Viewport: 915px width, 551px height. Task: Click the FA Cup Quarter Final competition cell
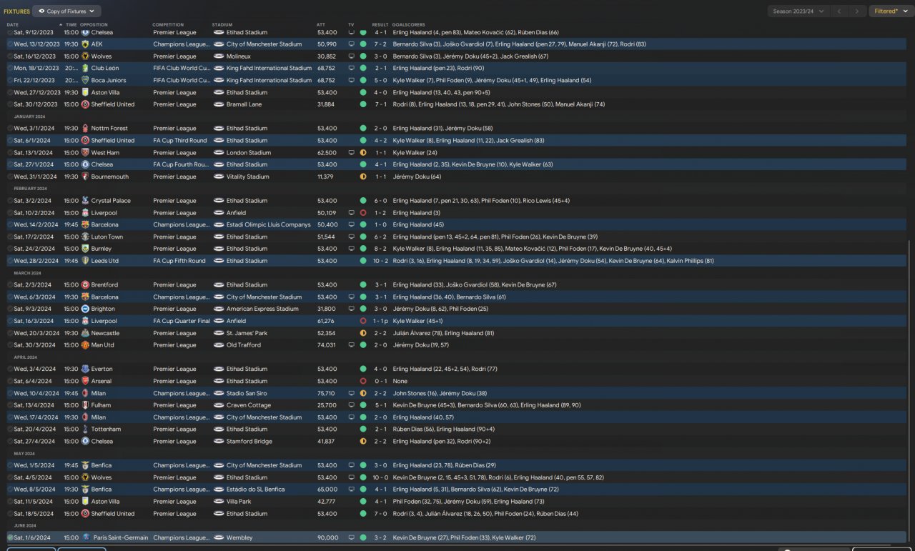[180, 321]
